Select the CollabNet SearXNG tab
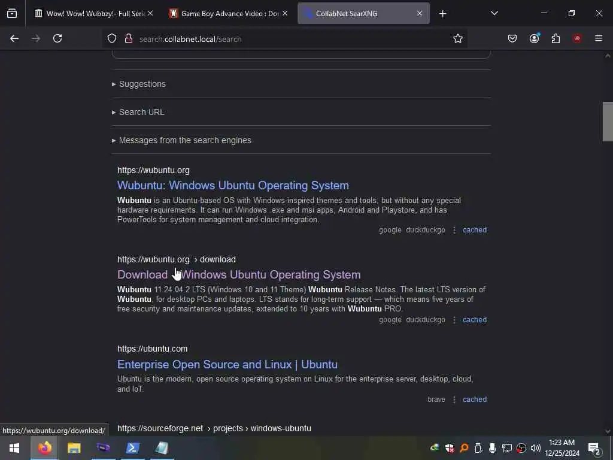Image resolution: width=613 pixels, height=460 pixels. pyautogui.click(x=363, y=13)
